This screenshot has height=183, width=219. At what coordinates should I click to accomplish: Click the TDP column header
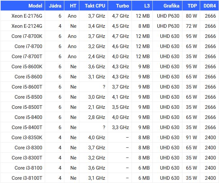pos(191,6)
